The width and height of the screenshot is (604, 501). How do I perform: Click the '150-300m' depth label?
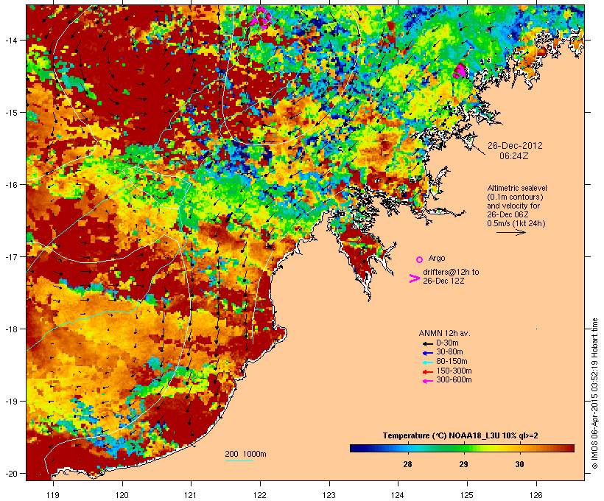(x=454, y=371)
